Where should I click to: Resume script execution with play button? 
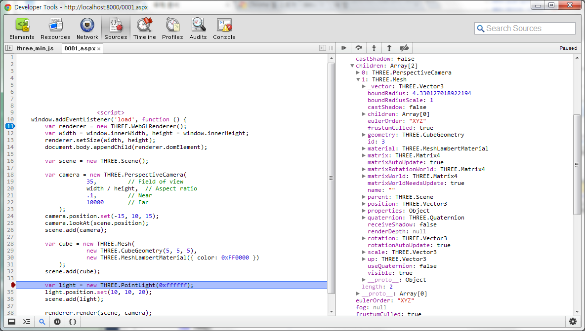click(x=343, y=48)
